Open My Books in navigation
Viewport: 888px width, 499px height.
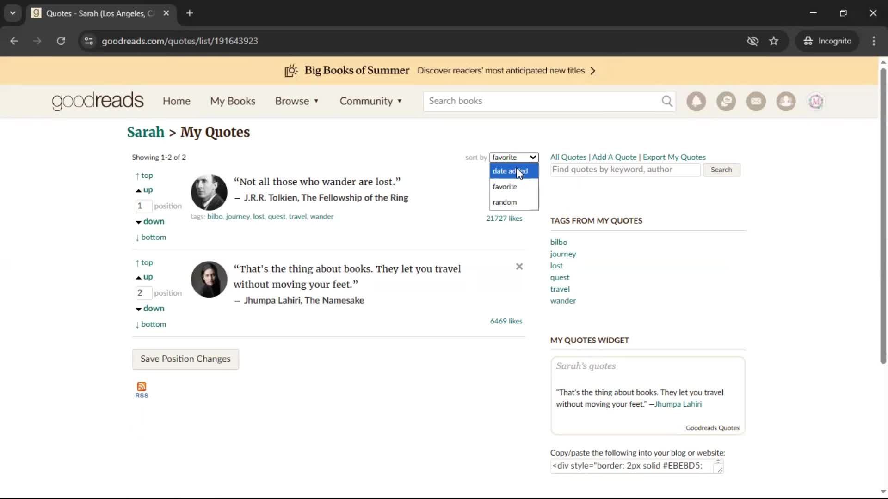[x=233, y=101]
